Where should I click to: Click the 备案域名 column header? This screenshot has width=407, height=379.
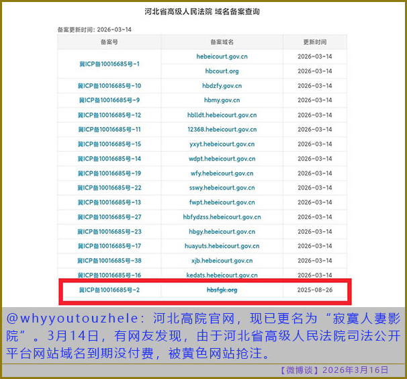click(x=222, y=42)
